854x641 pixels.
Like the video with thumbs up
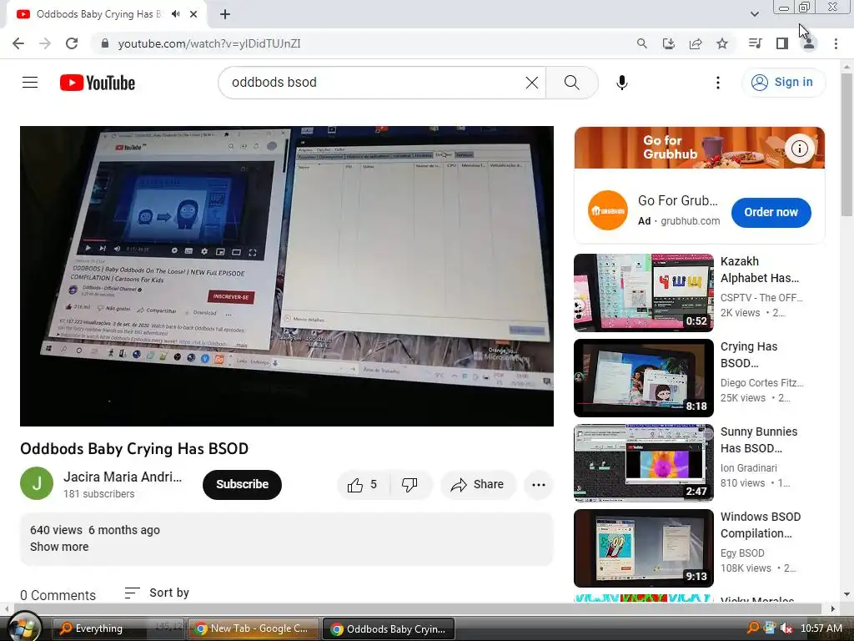(x=364, y=485)
